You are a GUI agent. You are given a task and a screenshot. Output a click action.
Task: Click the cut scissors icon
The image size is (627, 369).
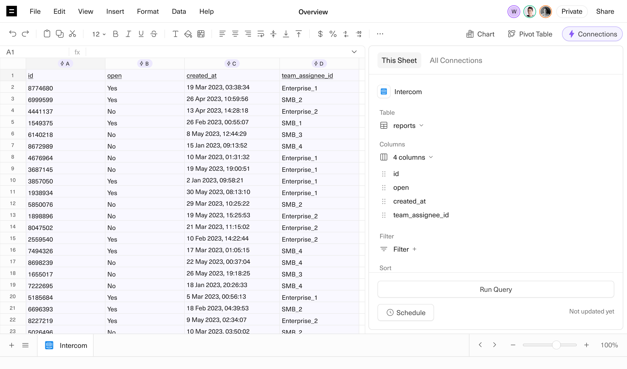click(72, 34)
